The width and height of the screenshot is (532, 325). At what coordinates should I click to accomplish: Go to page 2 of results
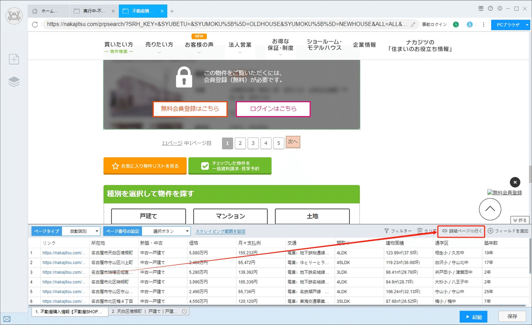coord(240,143)
